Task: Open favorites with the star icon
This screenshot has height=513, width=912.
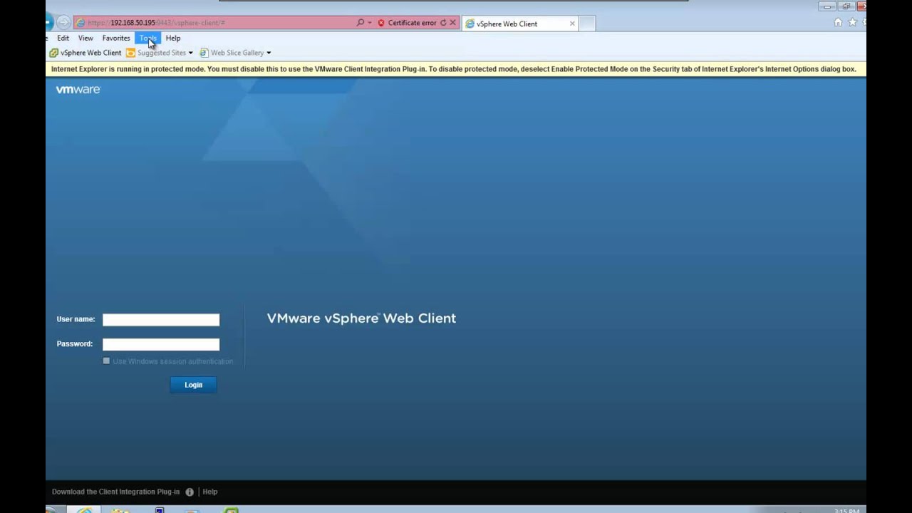Action: coord(852,22)
